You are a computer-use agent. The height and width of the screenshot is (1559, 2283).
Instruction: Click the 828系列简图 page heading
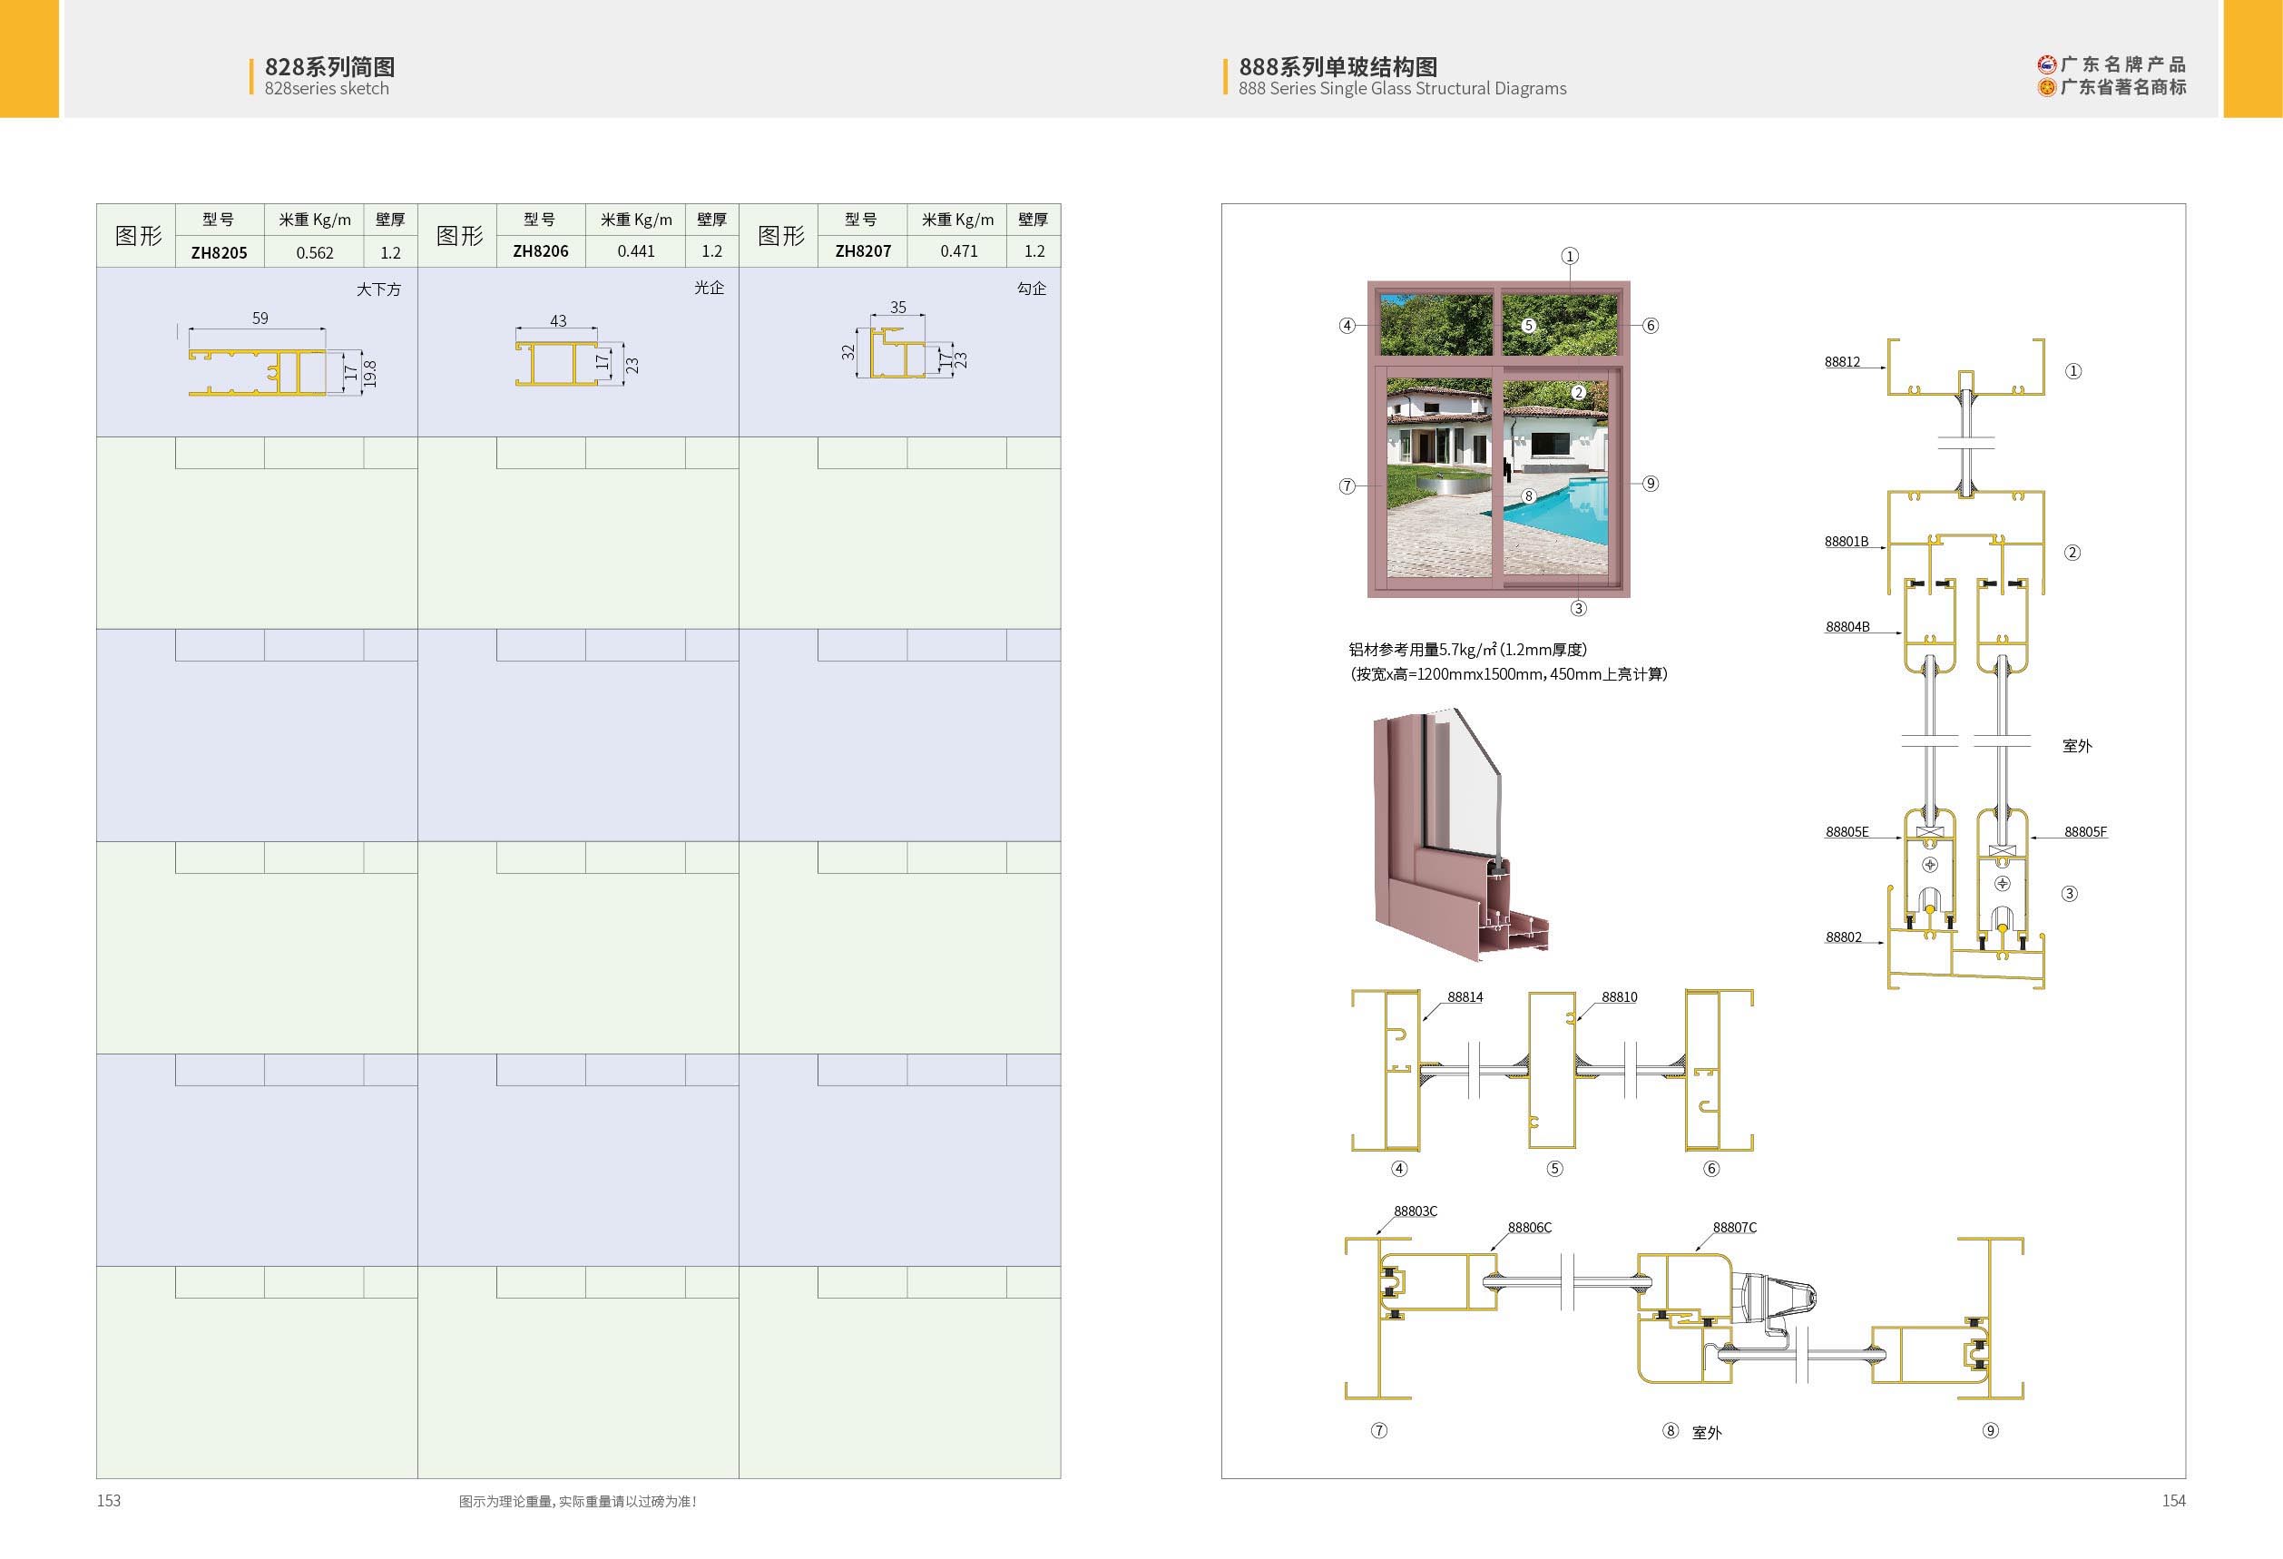329,67
